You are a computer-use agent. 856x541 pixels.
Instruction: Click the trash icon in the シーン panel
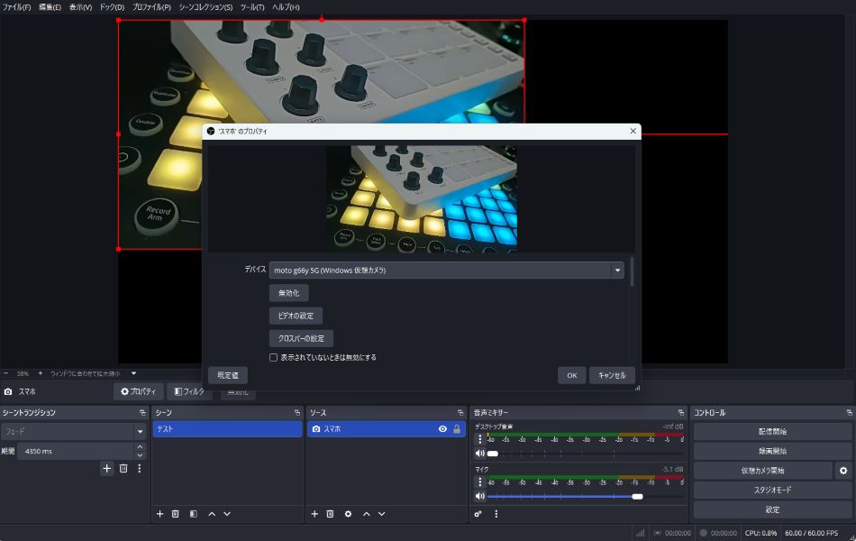[176, 514]
